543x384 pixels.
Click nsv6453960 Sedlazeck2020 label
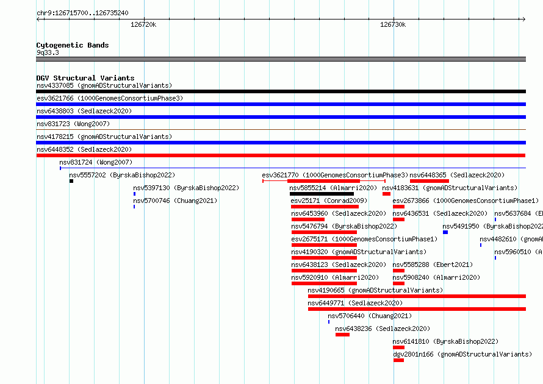click(x=339, y=213)
